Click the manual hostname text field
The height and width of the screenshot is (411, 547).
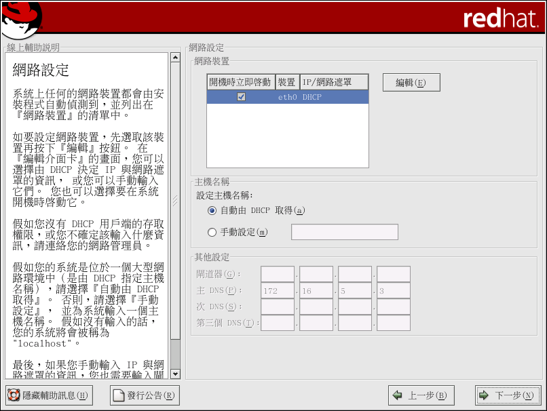pos(344,232)
